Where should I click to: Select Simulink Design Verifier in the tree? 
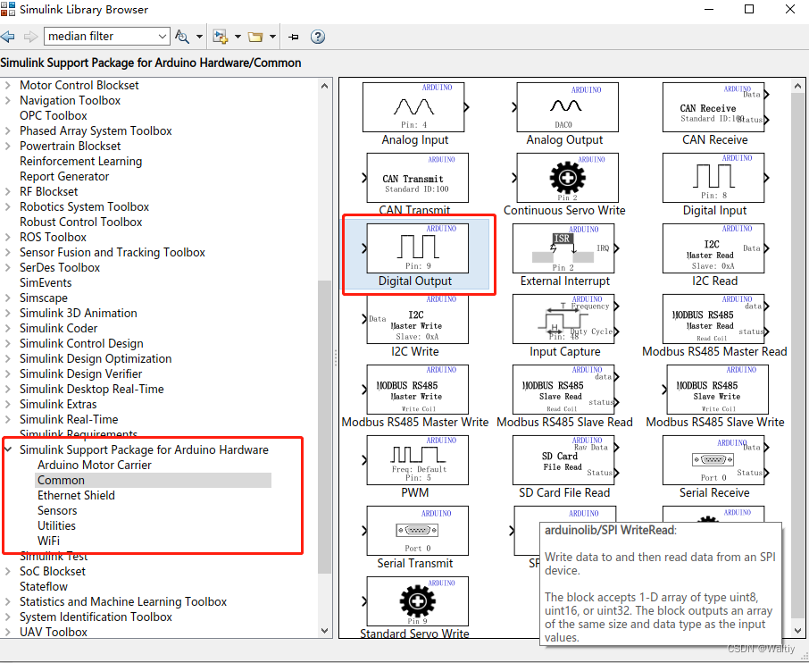click(81, 373)
